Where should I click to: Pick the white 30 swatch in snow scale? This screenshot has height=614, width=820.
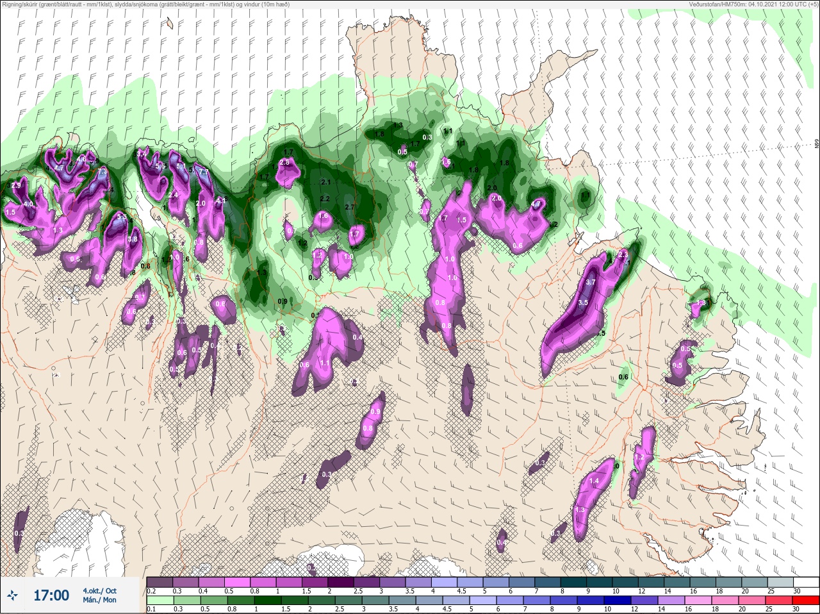coord(806,583)
